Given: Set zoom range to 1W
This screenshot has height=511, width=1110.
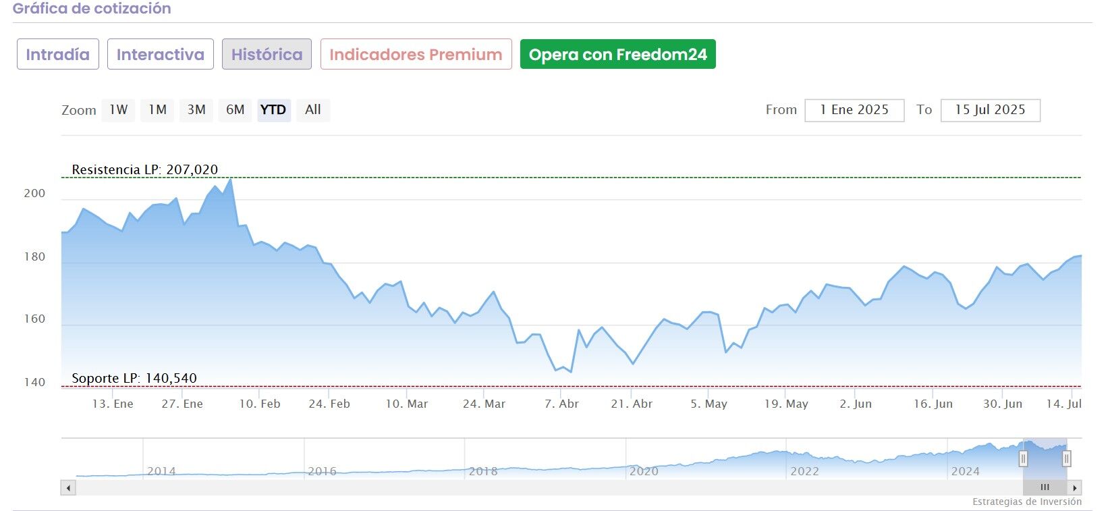Looking at the screenshot, I should pos(119,110).
